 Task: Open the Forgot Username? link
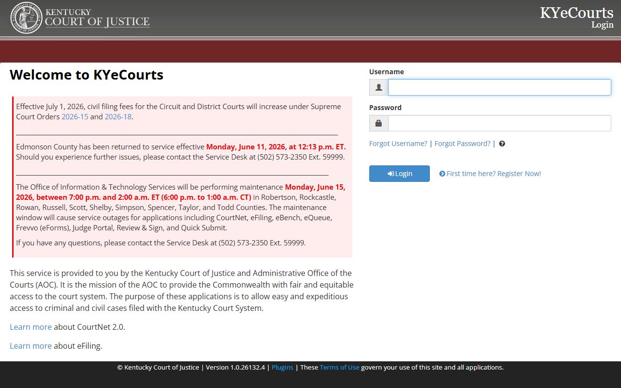click(x=398, y=144)
